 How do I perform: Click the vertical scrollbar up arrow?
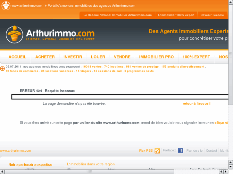coord(231,2)
